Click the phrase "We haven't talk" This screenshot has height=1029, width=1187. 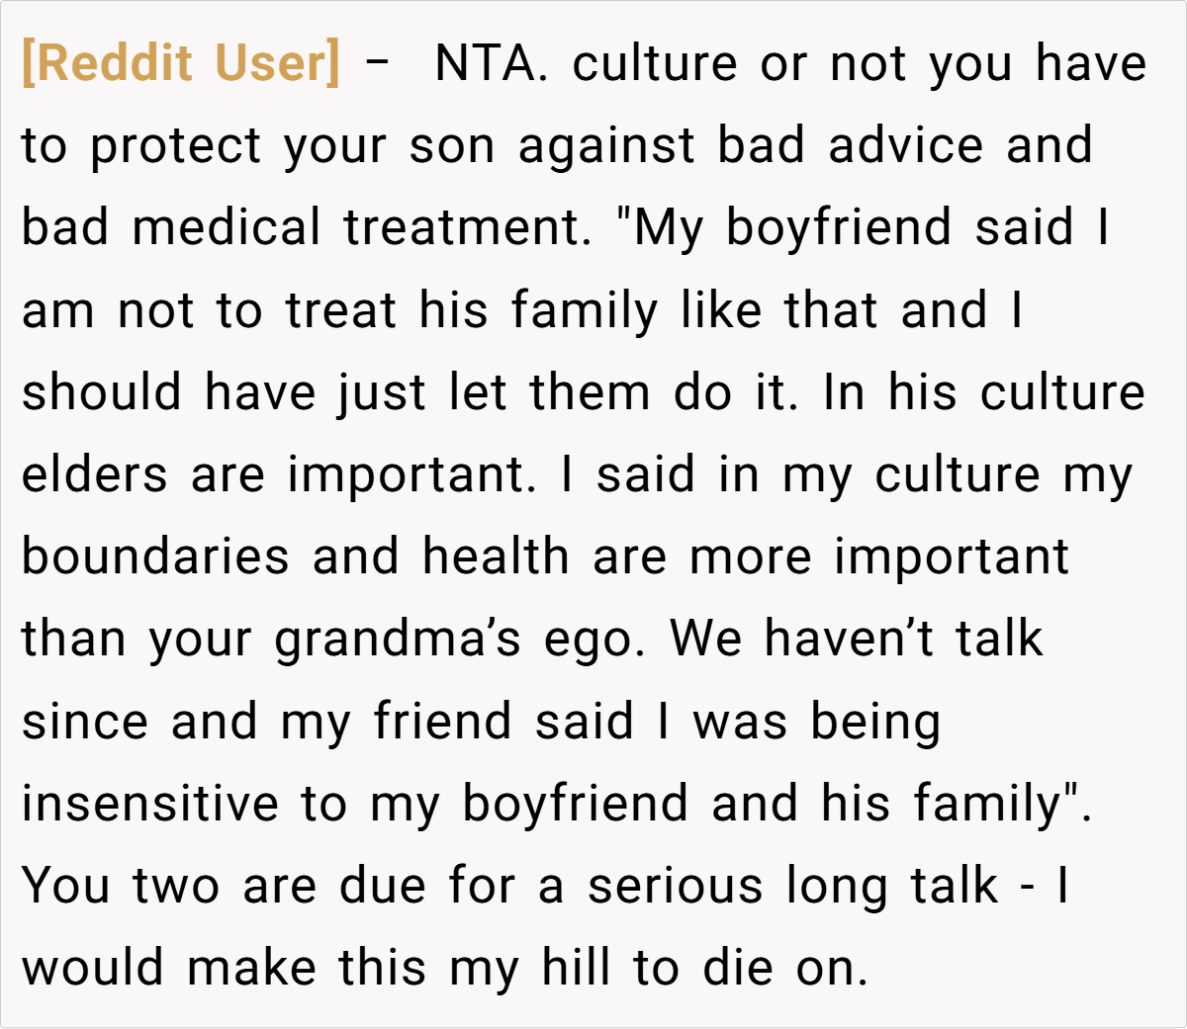coord(857,639)
